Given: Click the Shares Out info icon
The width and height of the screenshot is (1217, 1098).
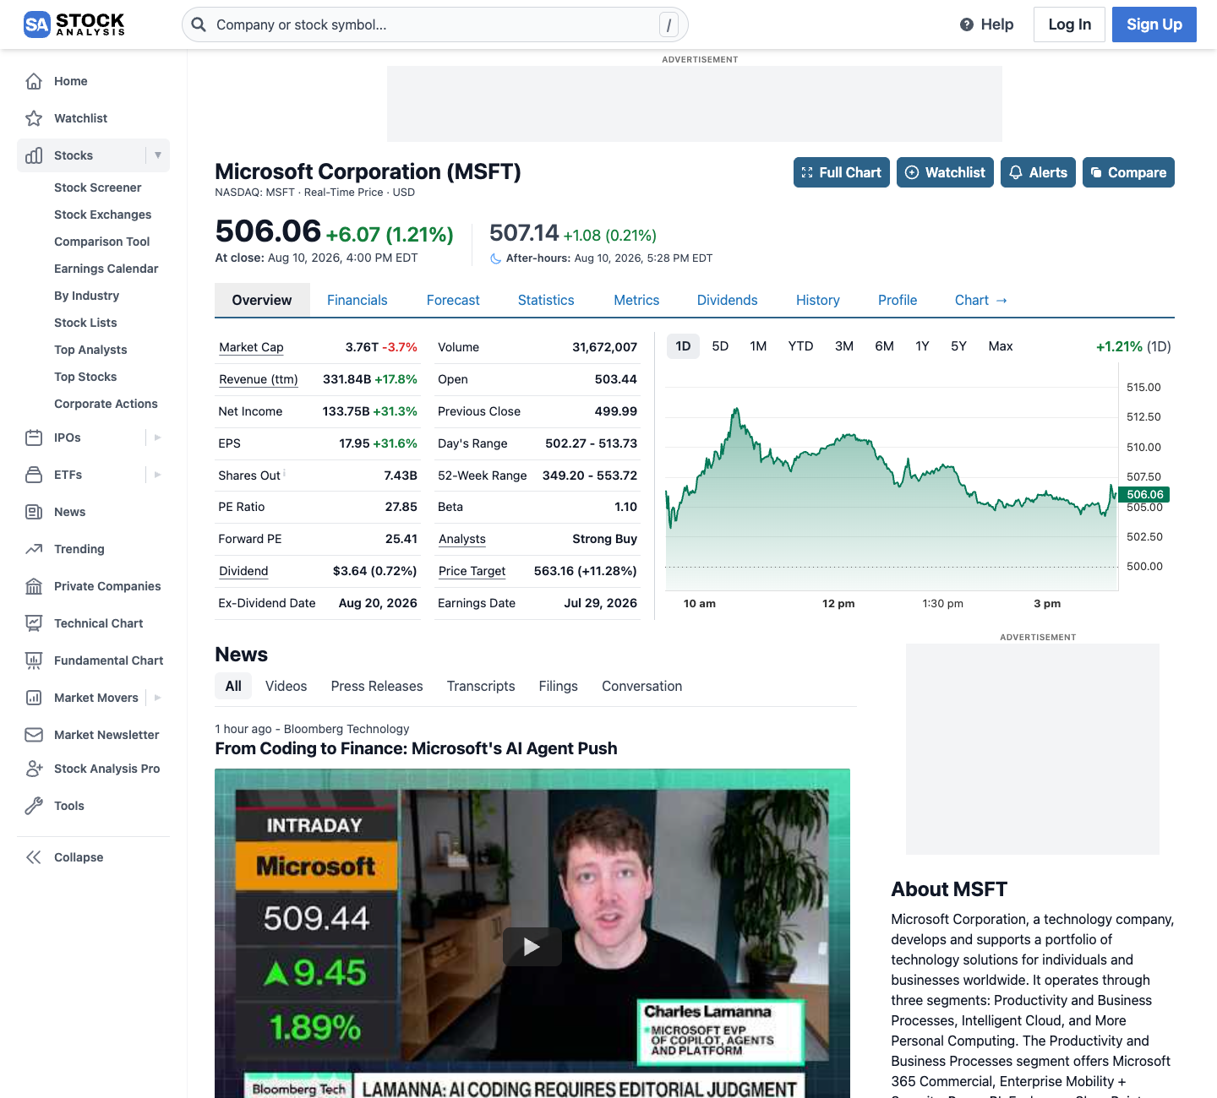Looking at the screenshot, I should [285, 473].
